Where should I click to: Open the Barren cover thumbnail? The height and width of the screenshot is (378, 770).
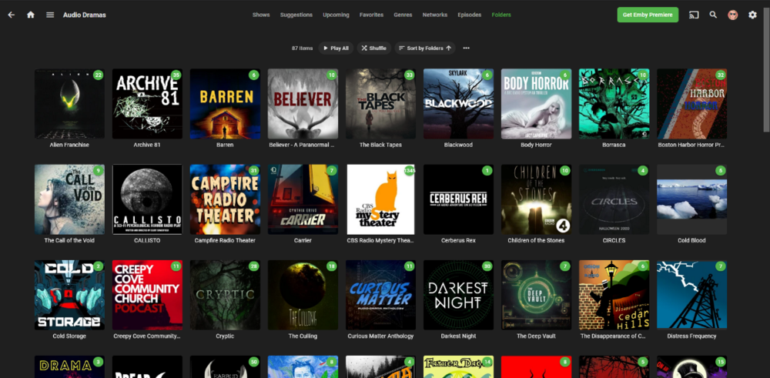[225, 104]
